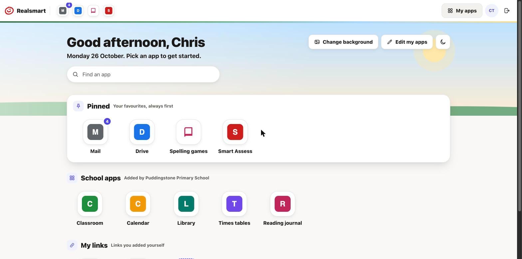Launch the Times tables app
Image resolution: width=522 pixels, height=259 pixels.
click(x=234, y=204)
